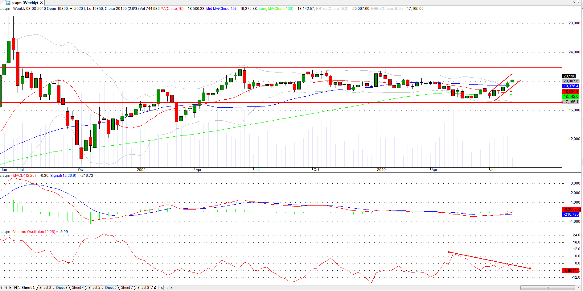
Task: Click the small left arrow beside the lock icon
Action: pyautogui.click(x=171, y=287)
